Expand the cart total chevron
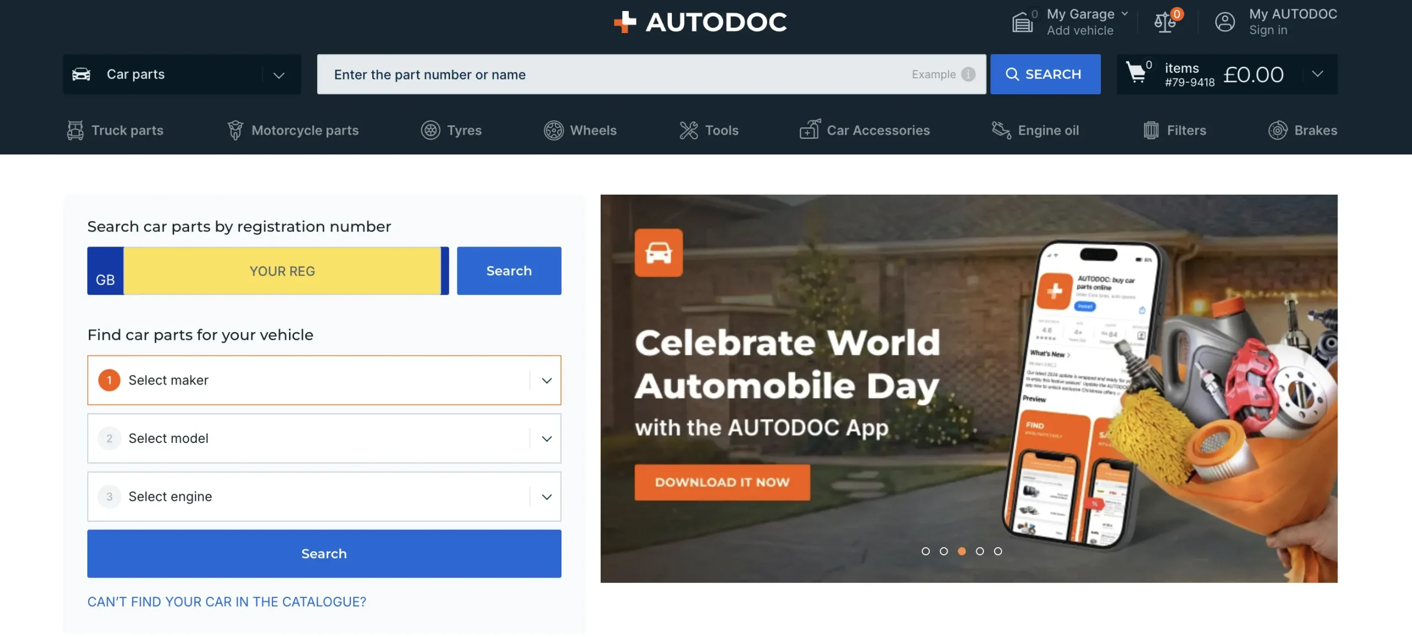This screenshot has width=1412, height=637. tap(1317, 74)
